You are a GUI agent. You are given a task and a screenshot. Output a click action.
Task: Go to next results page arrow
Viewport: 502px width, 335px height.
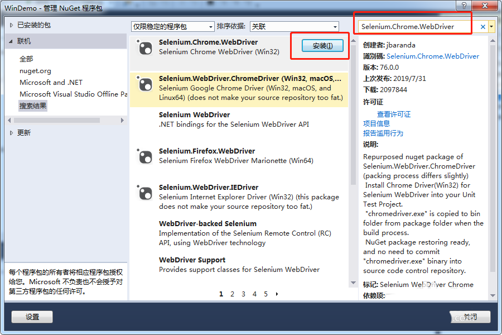(x=277, y=294)
